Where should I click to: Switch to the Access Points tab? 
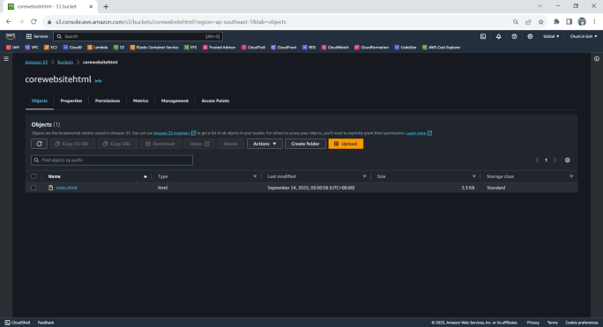pyautogui.click(x=215, y=100)
